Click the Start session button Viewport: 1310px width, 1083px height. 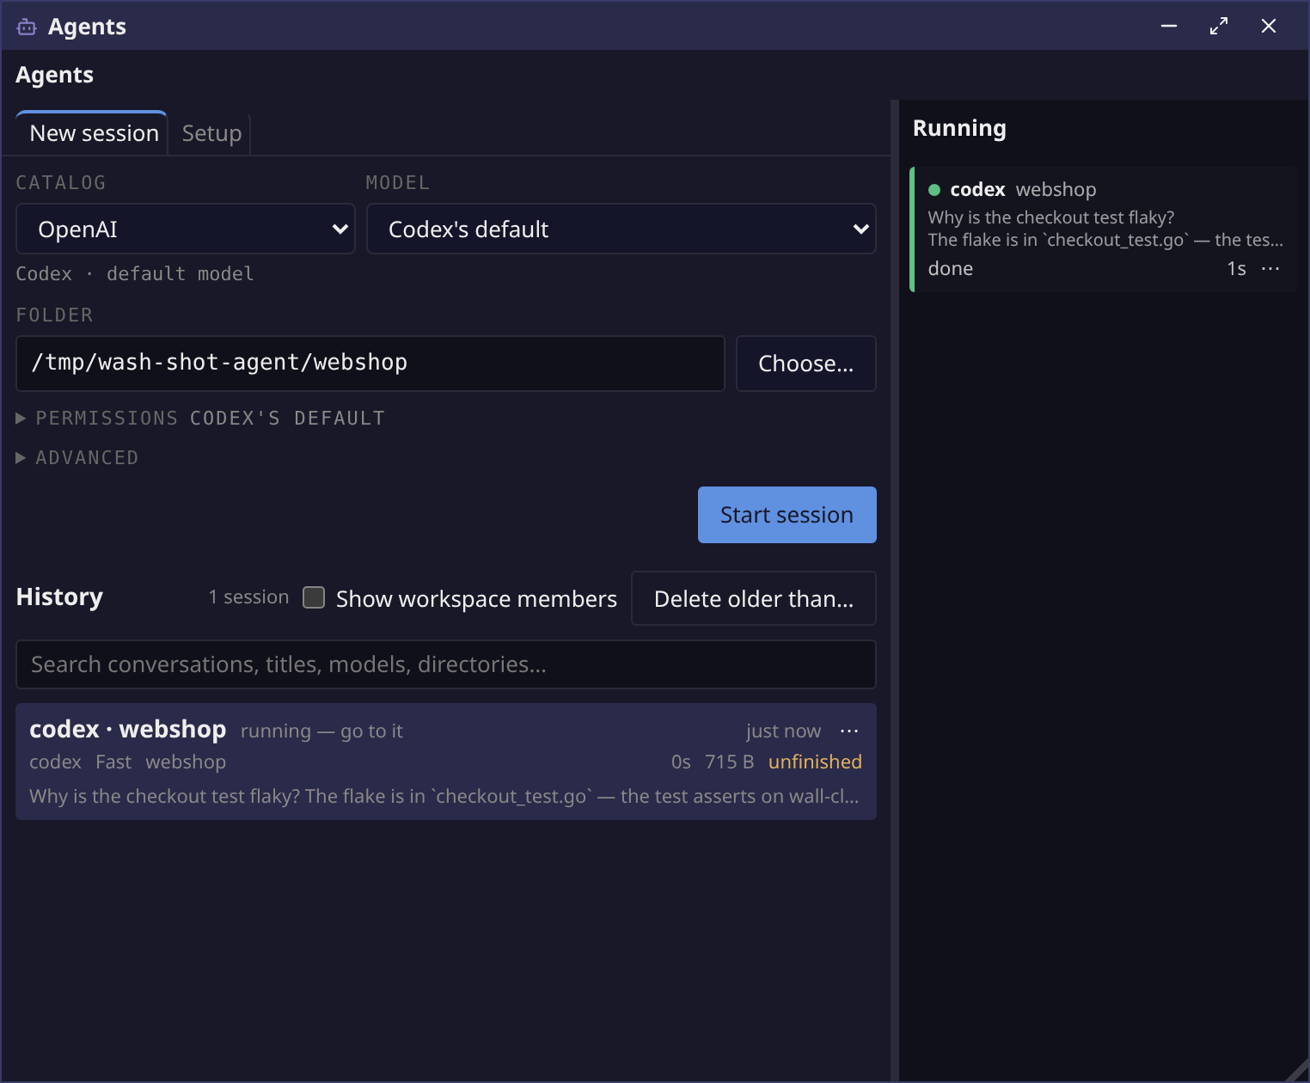click(787, 515)
